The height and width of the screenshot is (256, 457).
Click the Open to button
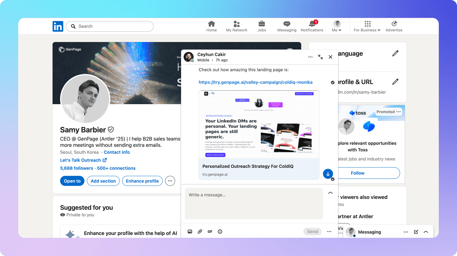(x=72, y=181)
